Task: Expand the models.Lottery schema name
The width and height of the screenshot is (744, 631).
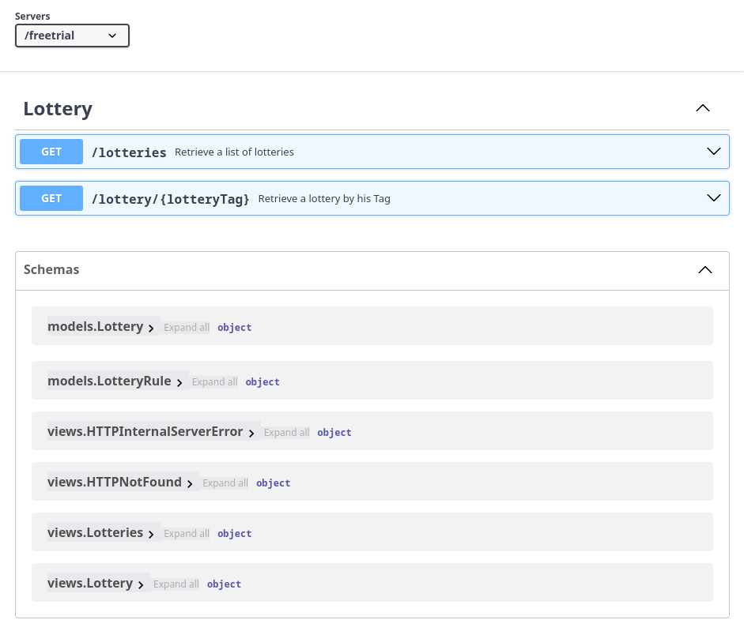Action: (96, 327)
